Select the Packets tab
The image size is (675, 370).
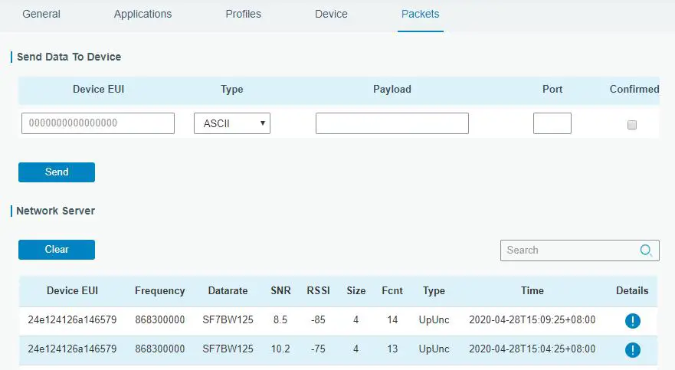point(420,15)
